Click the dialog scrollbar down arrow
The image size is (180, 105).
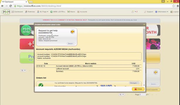[x=144, y=85]
